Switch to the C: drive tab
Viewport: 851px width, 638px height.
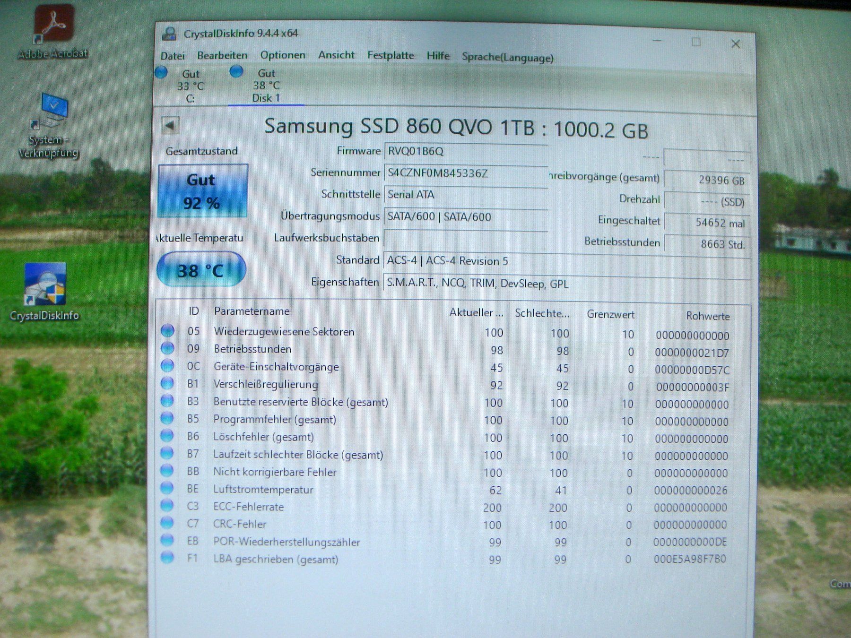[191, 86]
